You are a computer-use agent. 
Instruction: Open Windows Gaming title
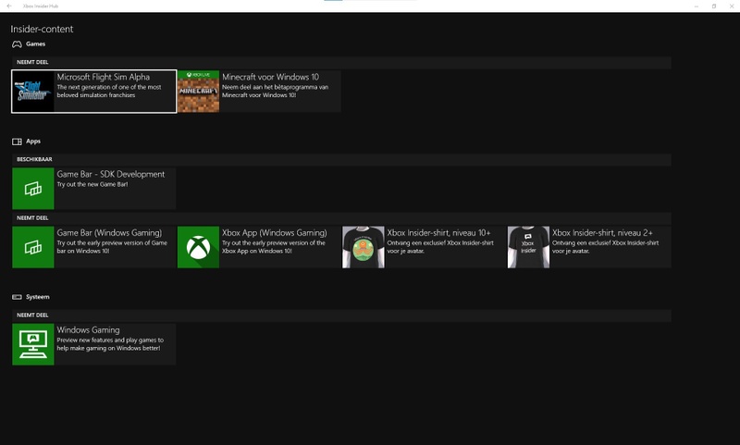point(88,330)
